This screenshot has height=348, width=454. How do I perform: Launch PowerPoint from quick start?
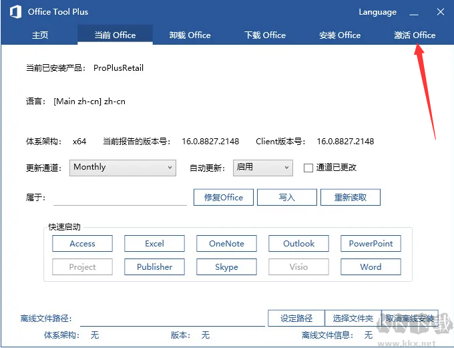click(371, 243)
